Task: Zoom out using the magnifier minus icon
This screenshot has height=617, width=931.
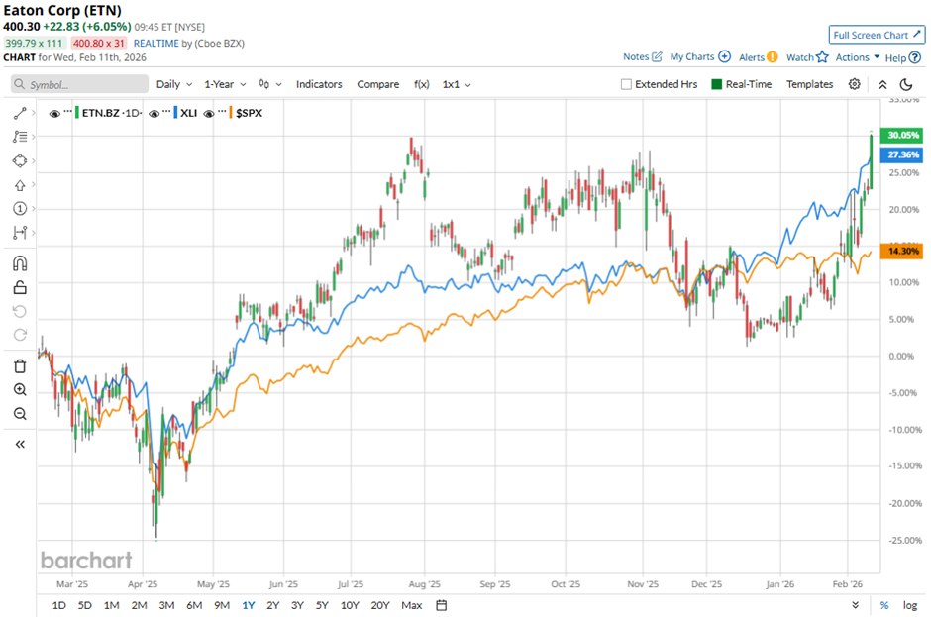Action: (20, 413)
